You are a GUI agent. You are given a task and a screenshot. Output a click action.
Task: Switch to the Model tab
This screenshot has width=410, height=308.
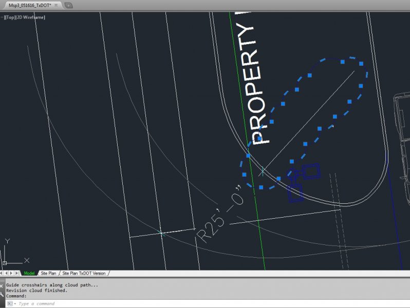(29, 273)
